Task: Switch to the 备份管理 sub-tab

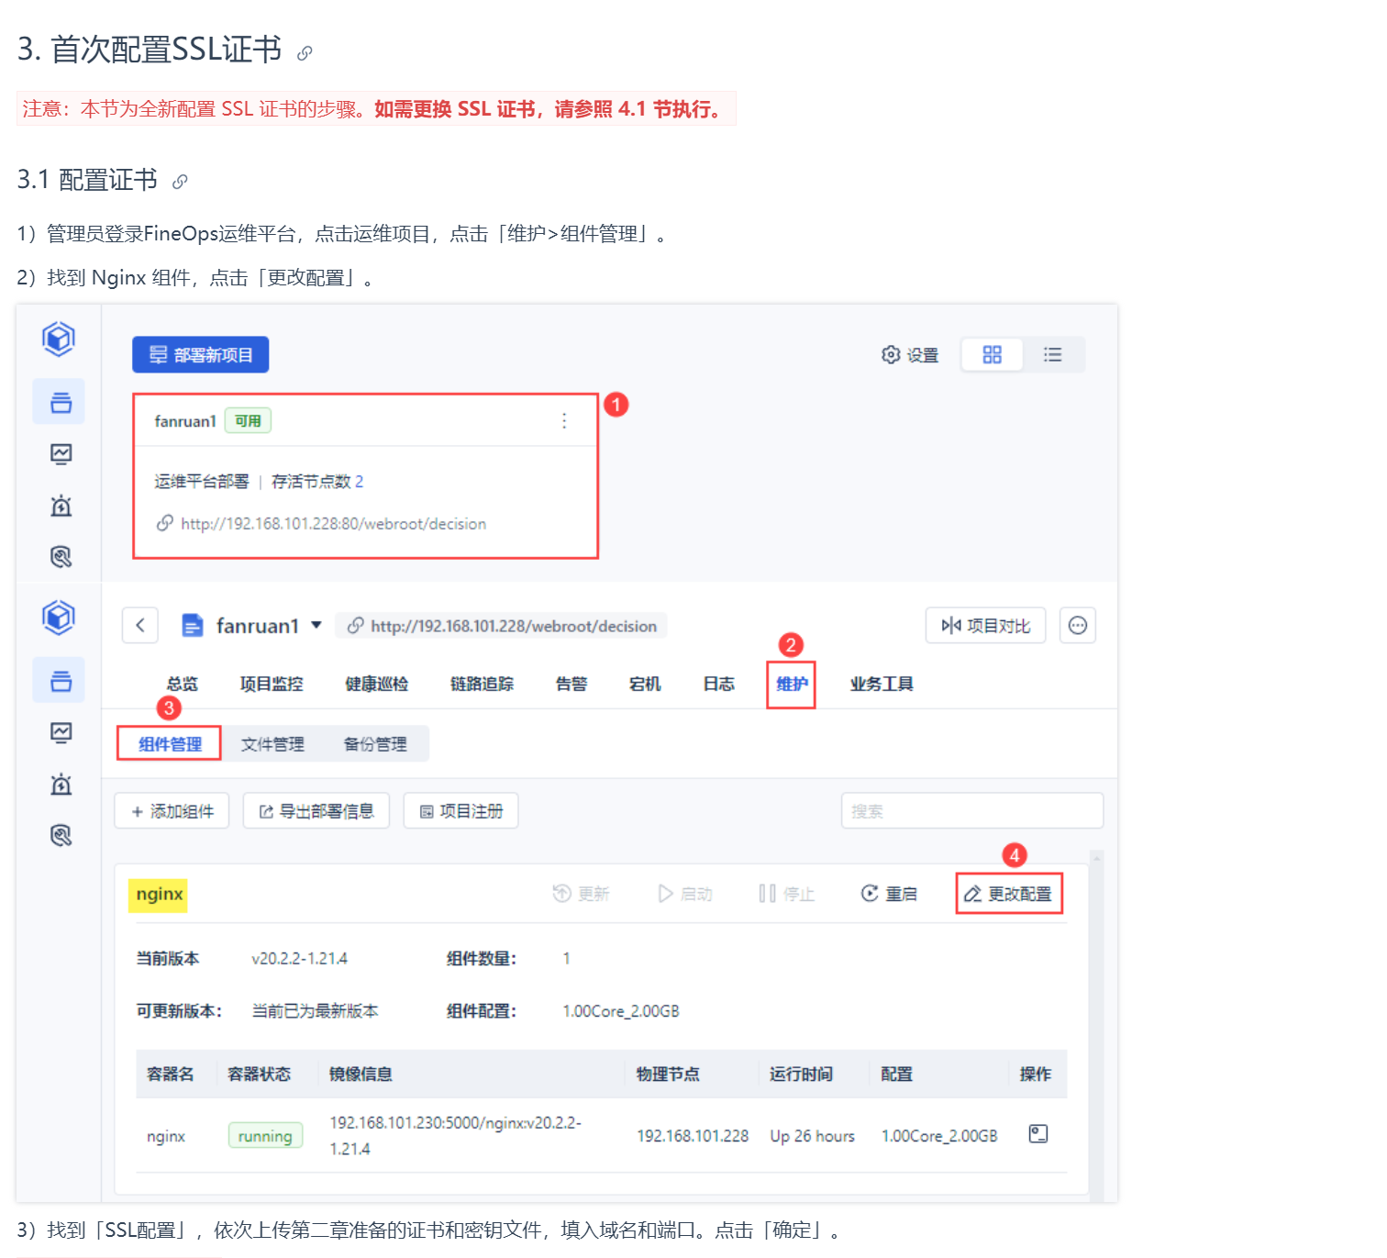Action: point(375,744)
